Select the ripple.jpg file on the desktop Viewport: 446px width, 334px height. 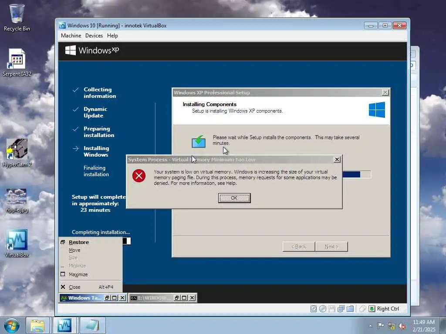17,200
